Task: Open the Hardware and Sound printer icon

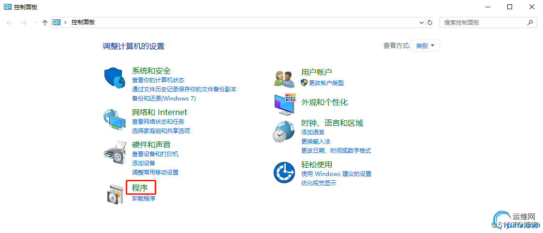Action: coord(115,152)
